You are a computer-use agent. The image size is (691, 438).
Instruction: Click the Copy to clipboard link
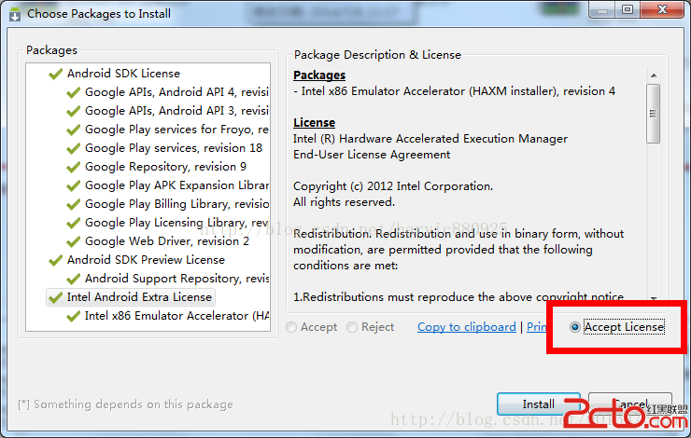tap(466, 327)
